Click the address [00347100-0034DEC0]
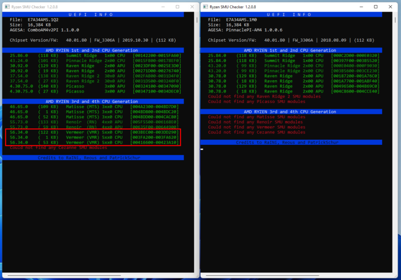This screenshot has height=280, width=401. pyautogui.click(x=157, y=91)
